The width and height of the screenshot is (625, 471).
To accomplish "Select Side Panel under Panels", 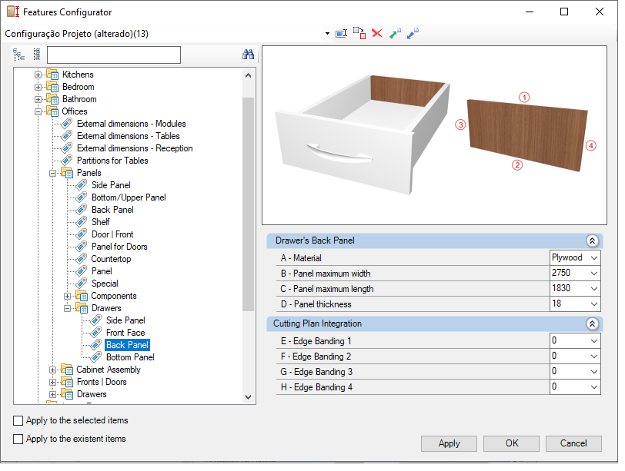I will tap(111, 185).
